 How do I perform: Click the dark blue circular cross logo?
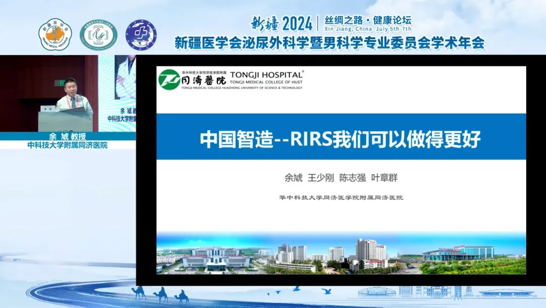[x=141, y=35]
